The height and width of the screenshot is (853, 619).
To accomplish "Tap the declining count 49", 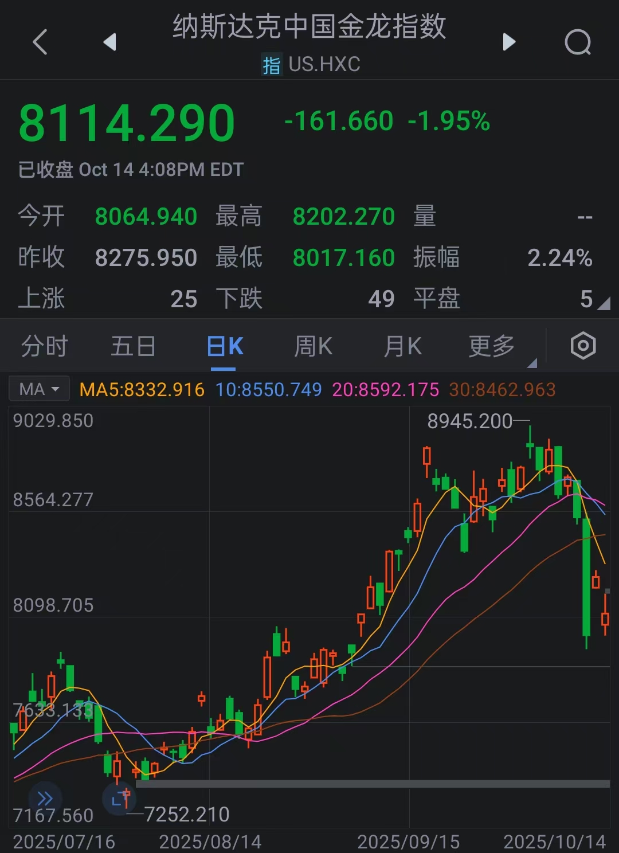I will (x=382, y=299).
